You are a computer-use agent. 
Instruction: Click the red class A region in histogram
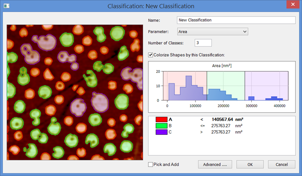(185, 86)
